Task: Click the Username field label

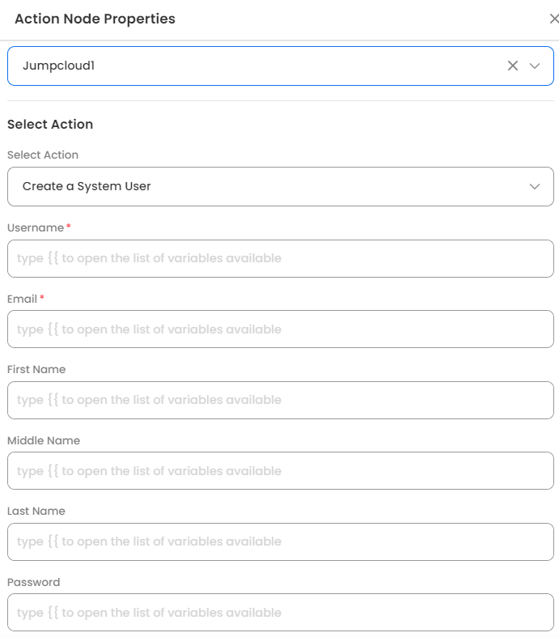Action: point(36,228)
